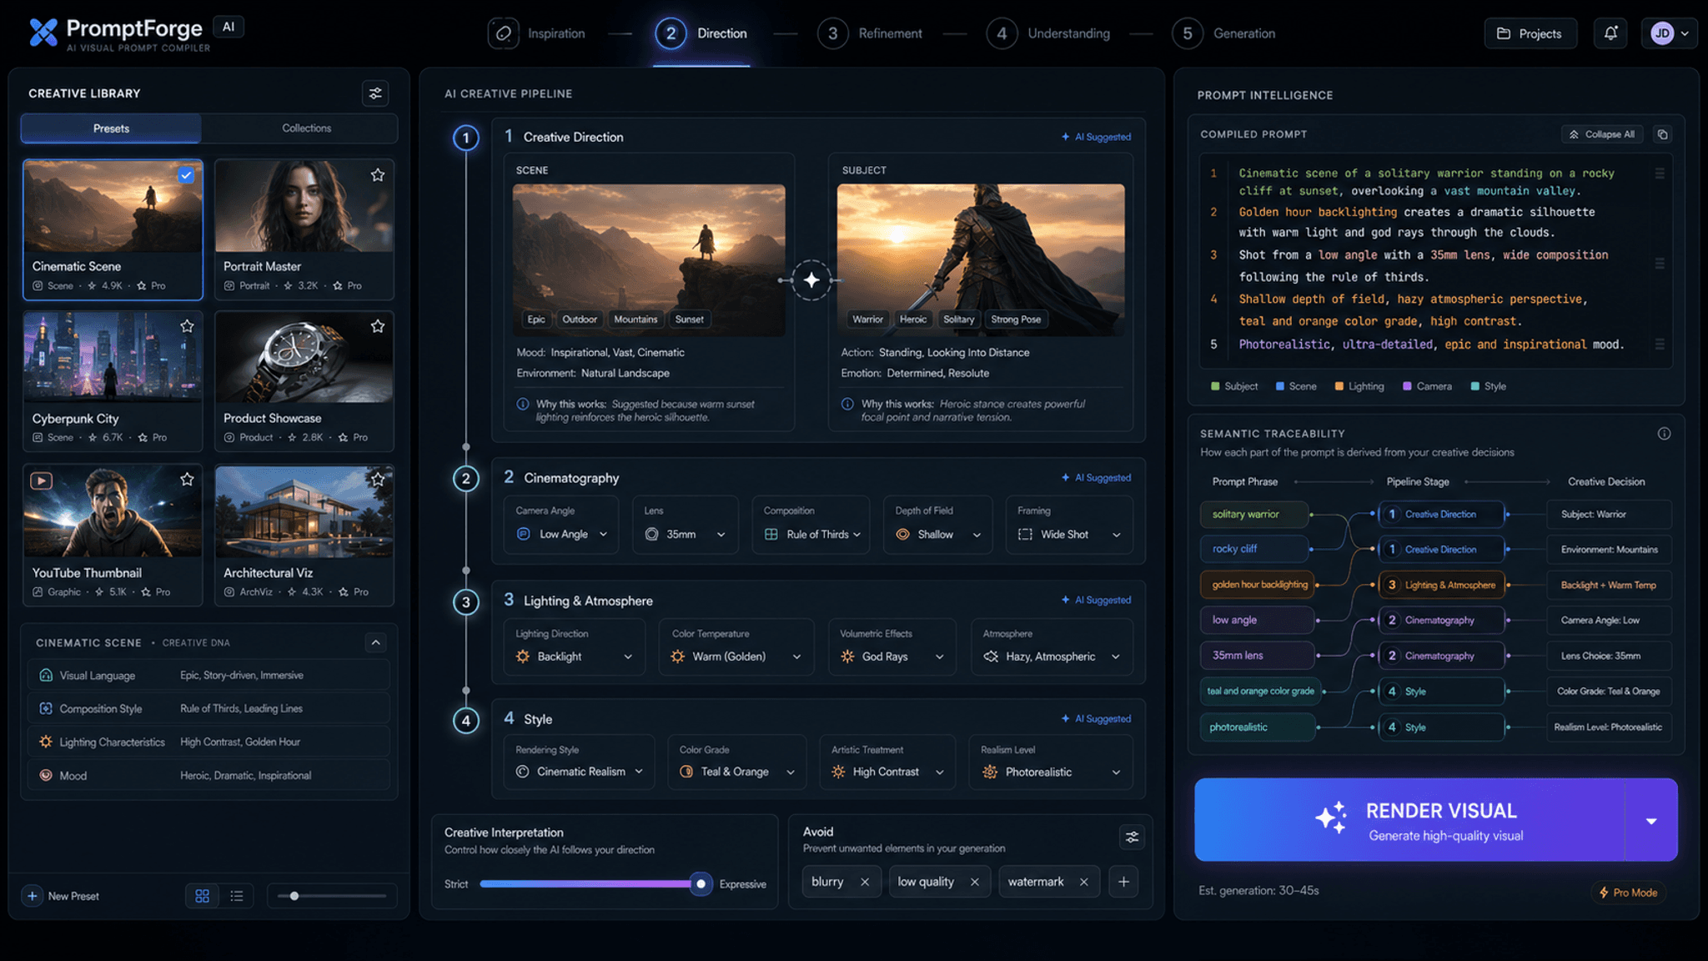Click the Mood icon in Creative DNA
Image resolution: width=1708 pixels, height=961 pixels.
[x=46, y=775]
